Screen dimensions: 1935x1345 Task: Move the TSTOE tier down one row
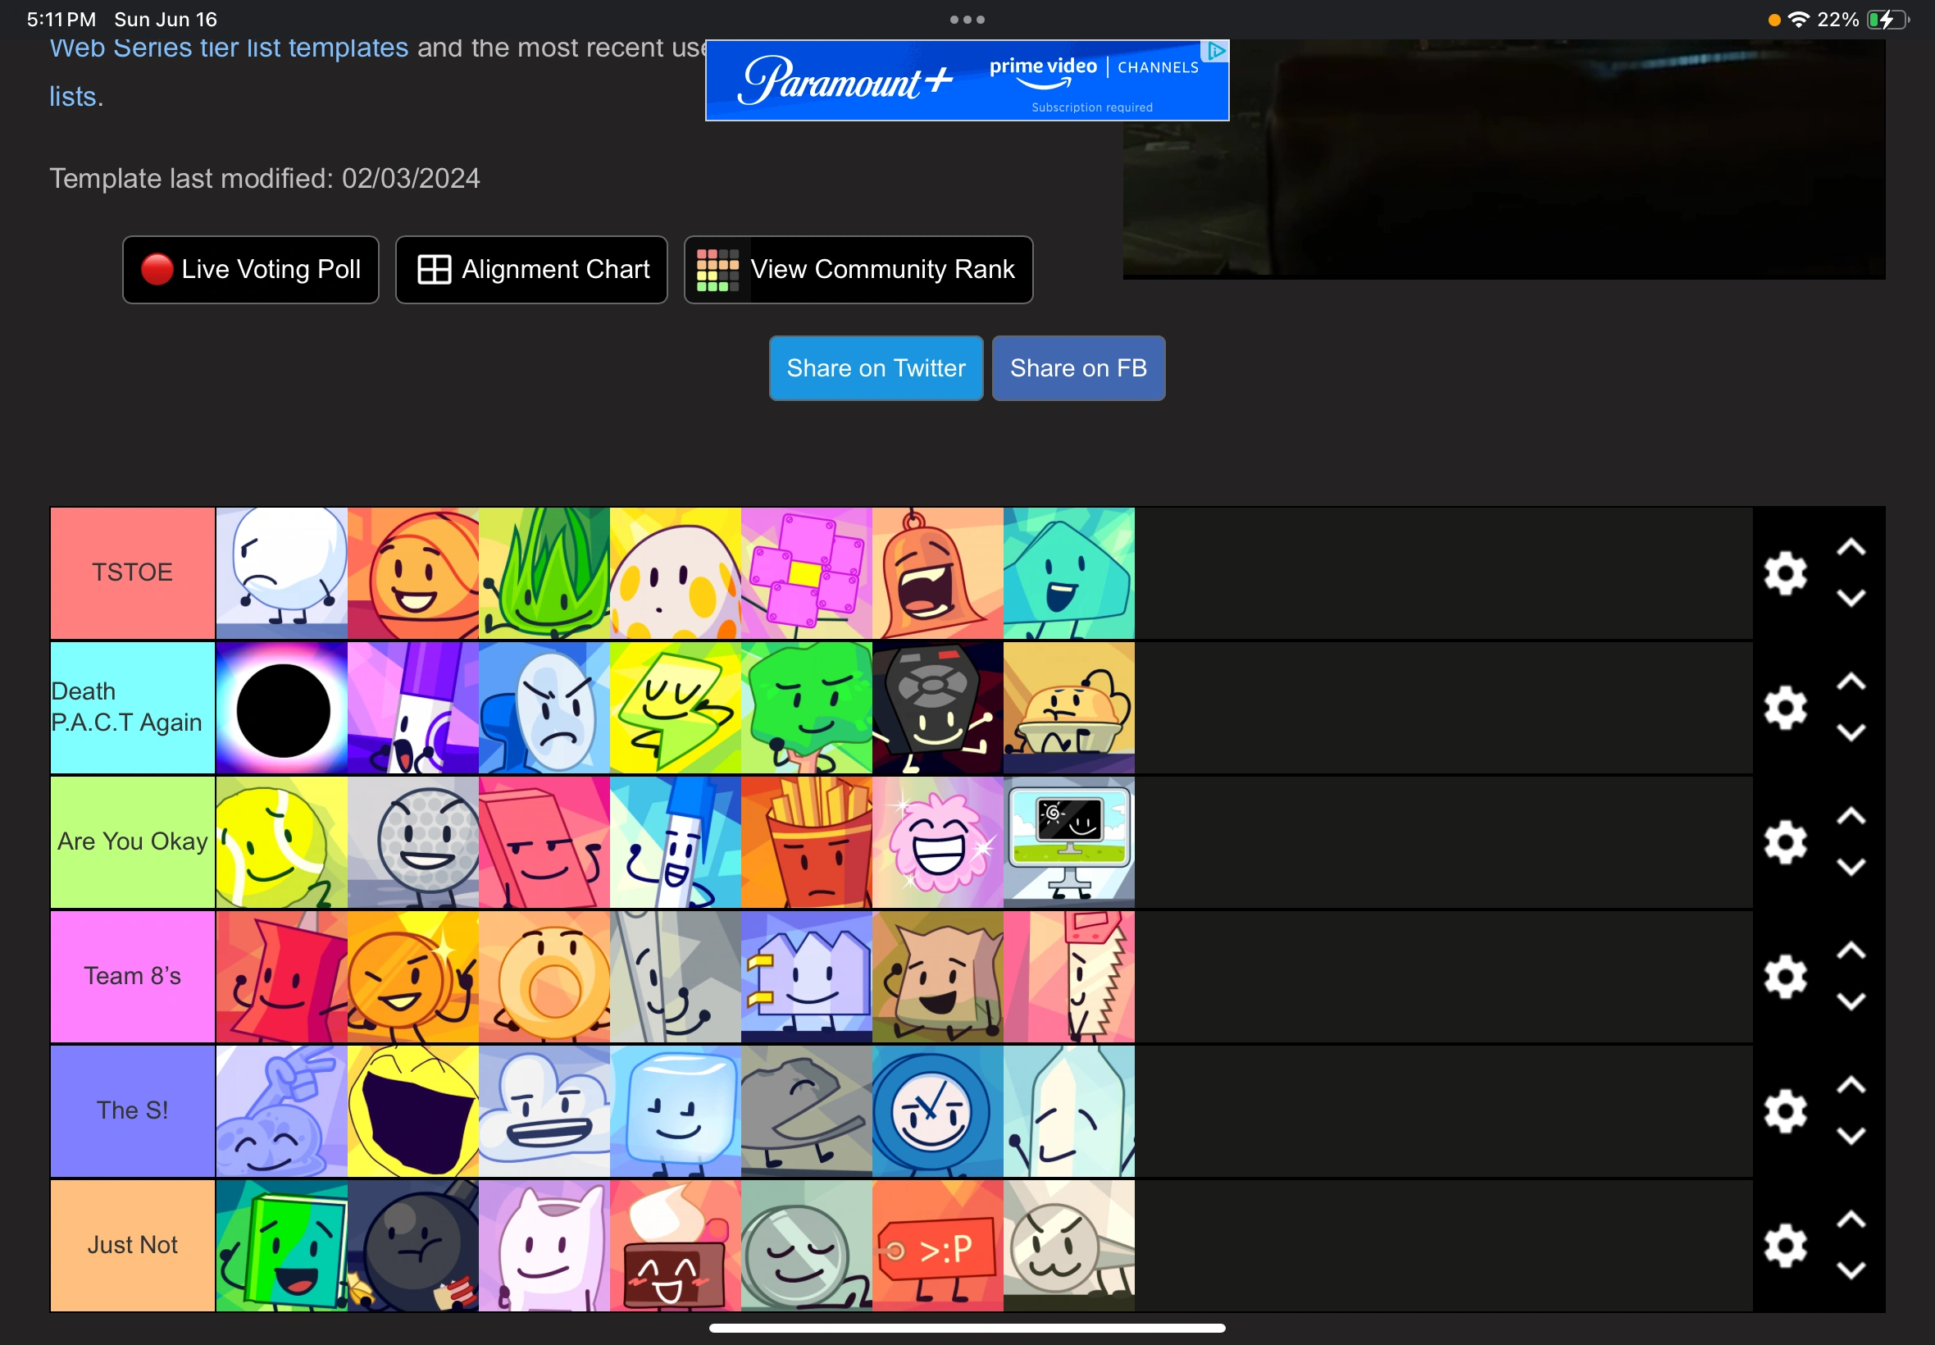(x=1851, y=600)
